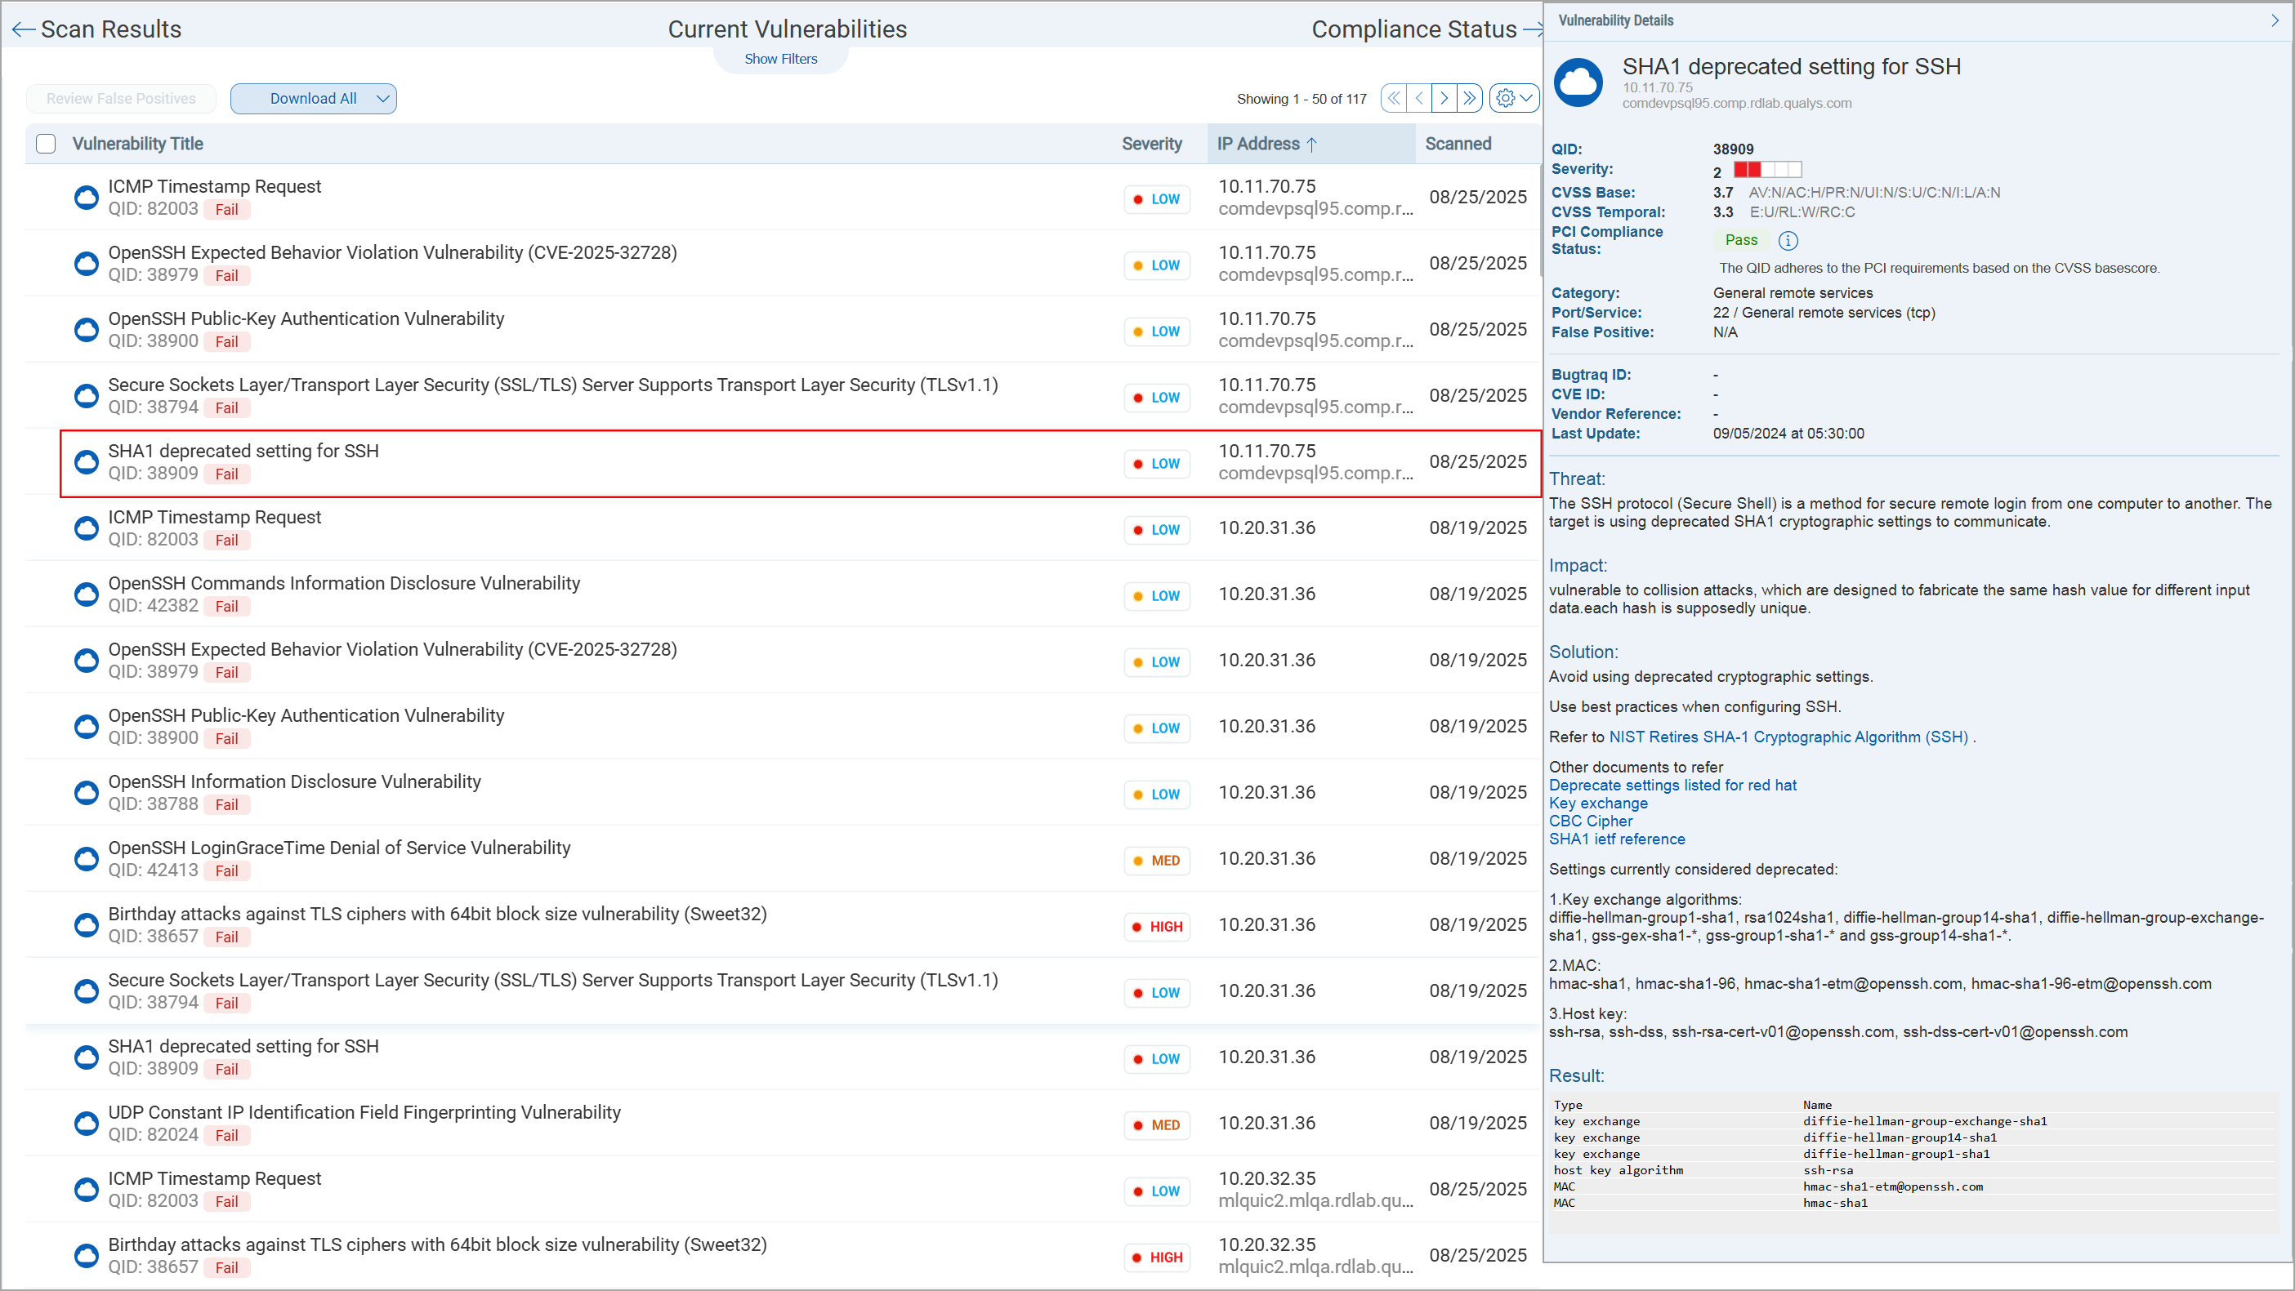
Task: Click the first page double-arrow icon
Action: [1393, 98]
